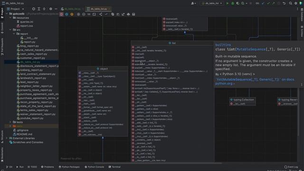Export diagram to file icon
304x171 pixels.
[x=123, y=14]
